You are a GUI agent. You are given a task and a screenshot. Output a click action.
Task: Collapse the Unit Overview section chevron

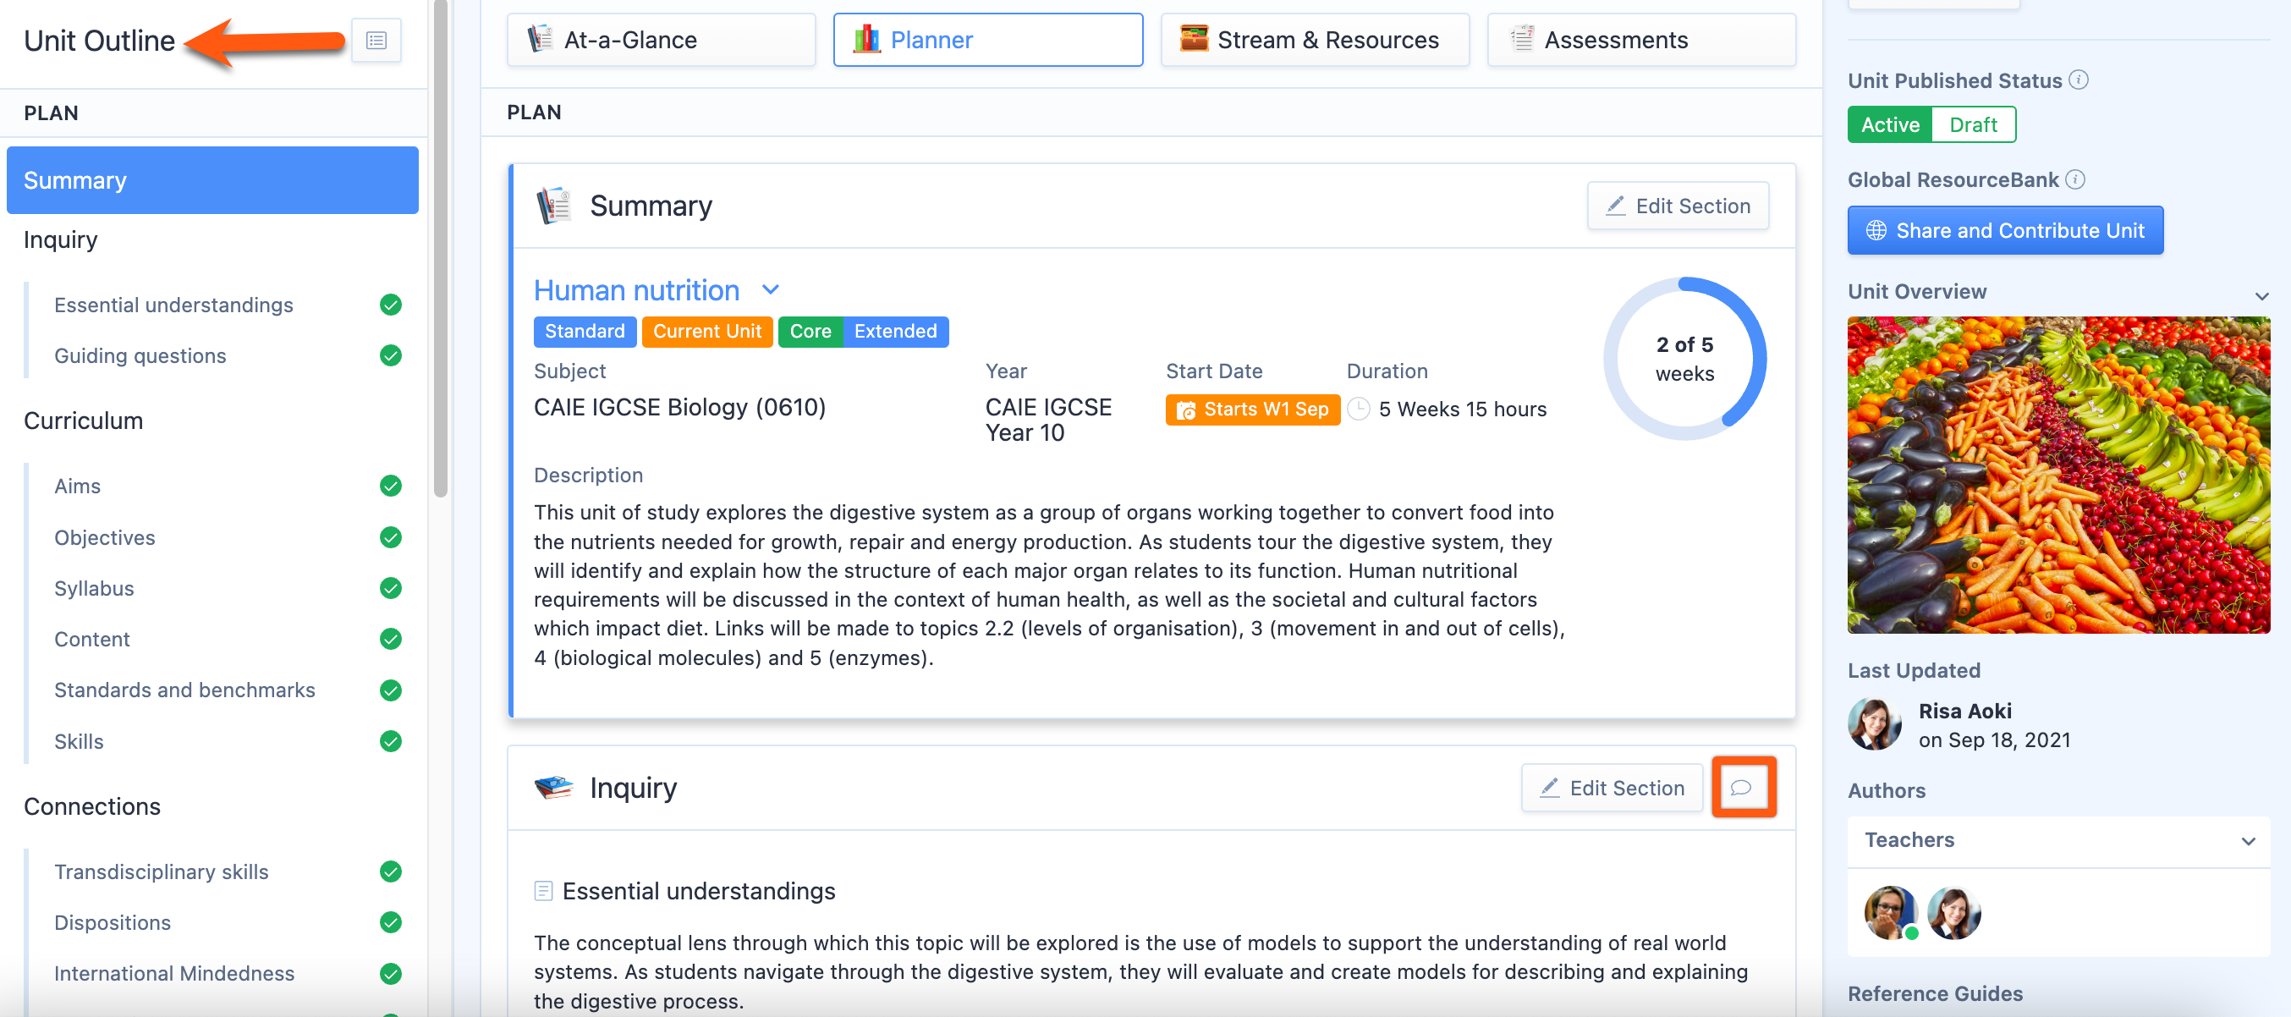2261,295
